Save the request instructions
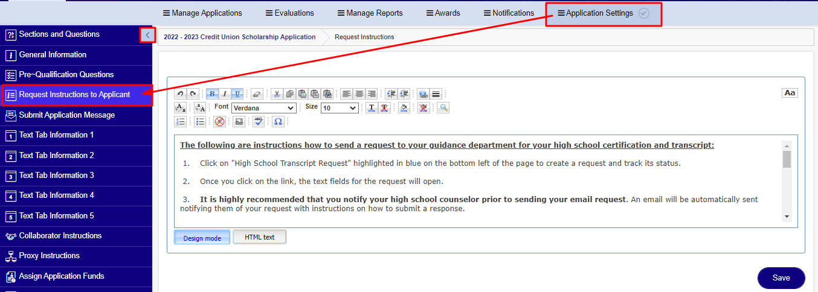Image resolution: width=818 pixels, height=292 pixels. click(x=781, y=278)
